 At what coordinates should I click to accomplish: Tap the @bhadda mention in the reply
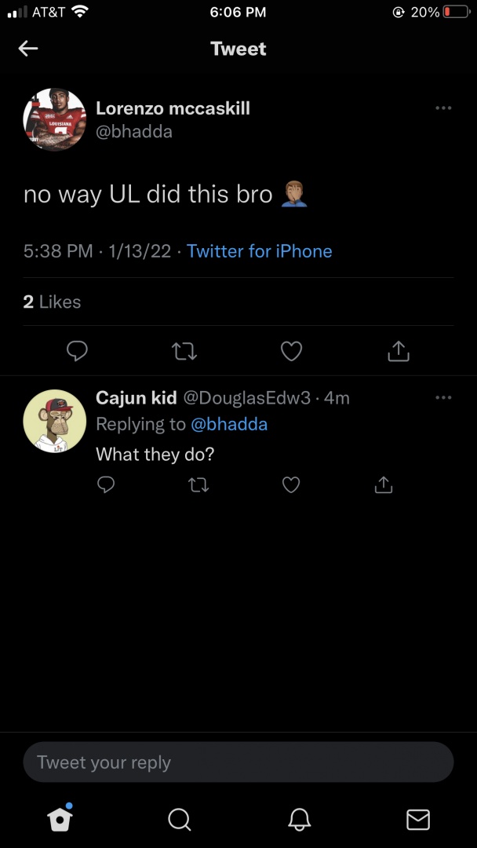(229, 424)
